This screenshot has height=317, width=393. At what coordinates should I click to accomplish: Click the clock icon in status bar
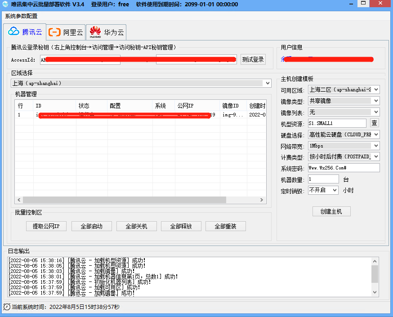tap(7, 307)
